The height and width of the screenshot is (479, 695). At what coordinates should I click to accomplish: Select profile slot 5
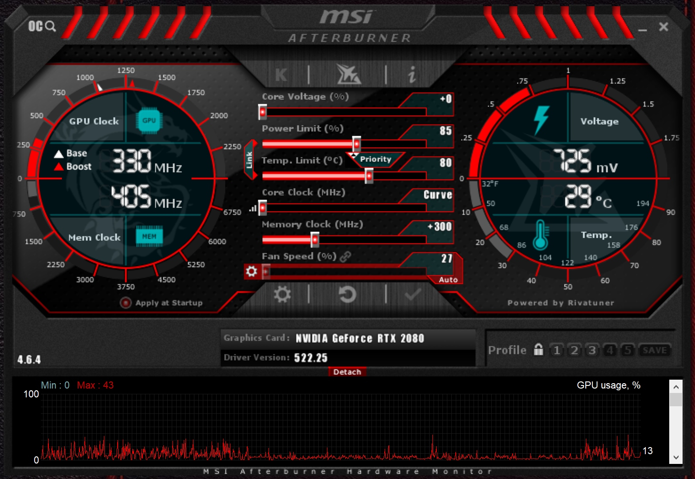(628, 350)
